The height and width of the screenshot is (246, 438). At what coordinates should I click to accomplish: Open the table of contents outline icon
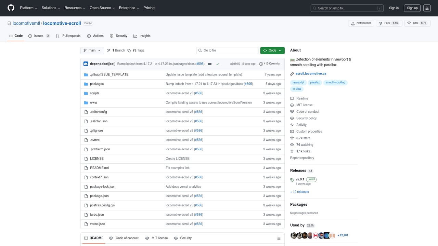point(279,238)
